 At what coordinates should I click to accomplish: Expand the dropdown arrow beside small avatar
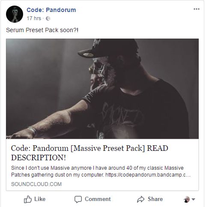coord(193,199)
